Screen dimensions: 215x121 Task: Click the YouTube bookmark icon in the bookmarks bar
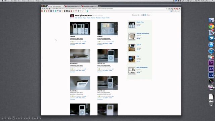point(42,11)
